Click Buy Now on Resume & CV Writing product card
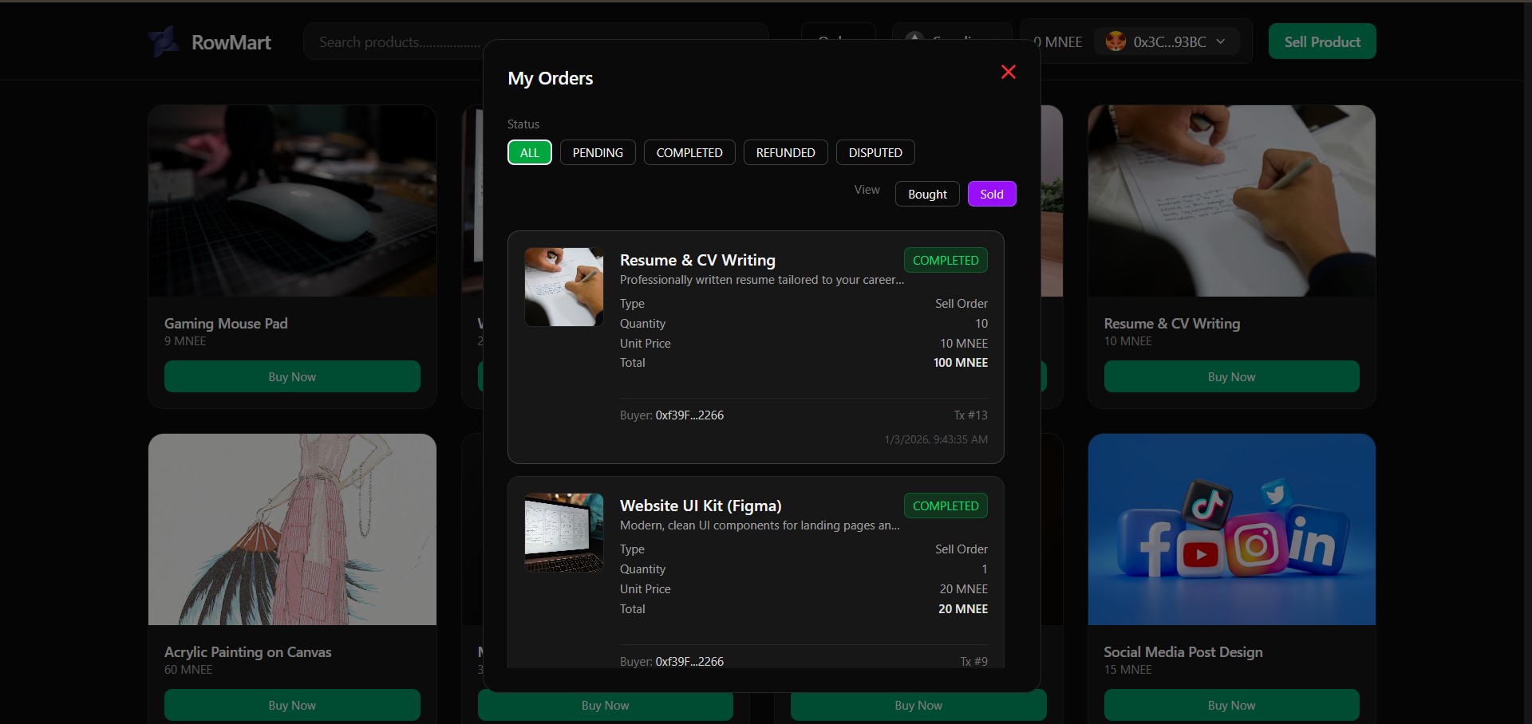The width and height of the screenshot is (1532, 724). click(x=1232, y=376)
